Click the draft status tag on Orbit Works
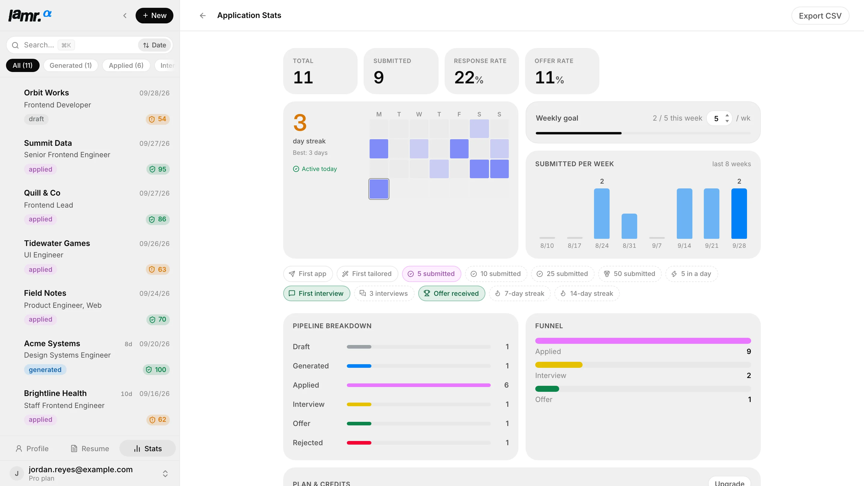This screenshot has height=486, width=864. coord(36,119)
